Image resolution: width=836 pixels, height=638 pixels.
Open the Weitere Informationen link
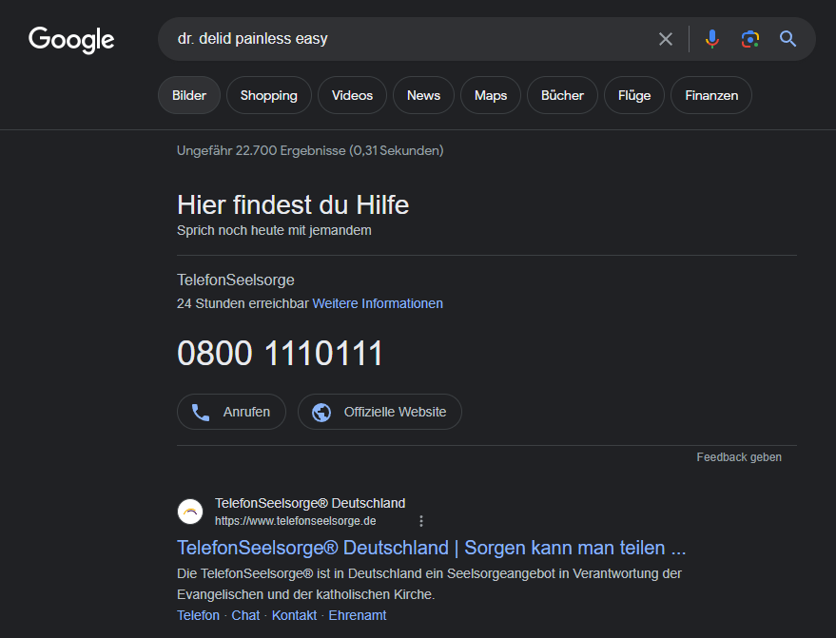pos(378,303)
